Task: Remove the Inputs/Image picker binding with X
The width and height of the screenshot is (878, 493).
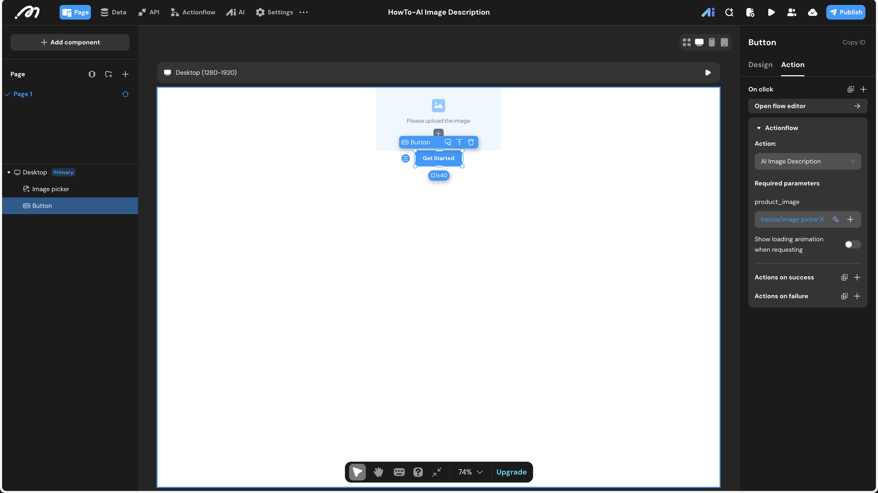Action: pyautogui.click(x=822, y=219)
